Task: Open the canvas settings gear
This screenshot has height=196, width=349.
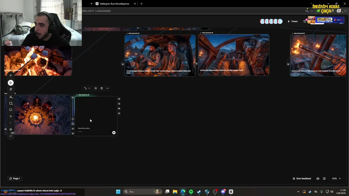Action: click(11, 130)
